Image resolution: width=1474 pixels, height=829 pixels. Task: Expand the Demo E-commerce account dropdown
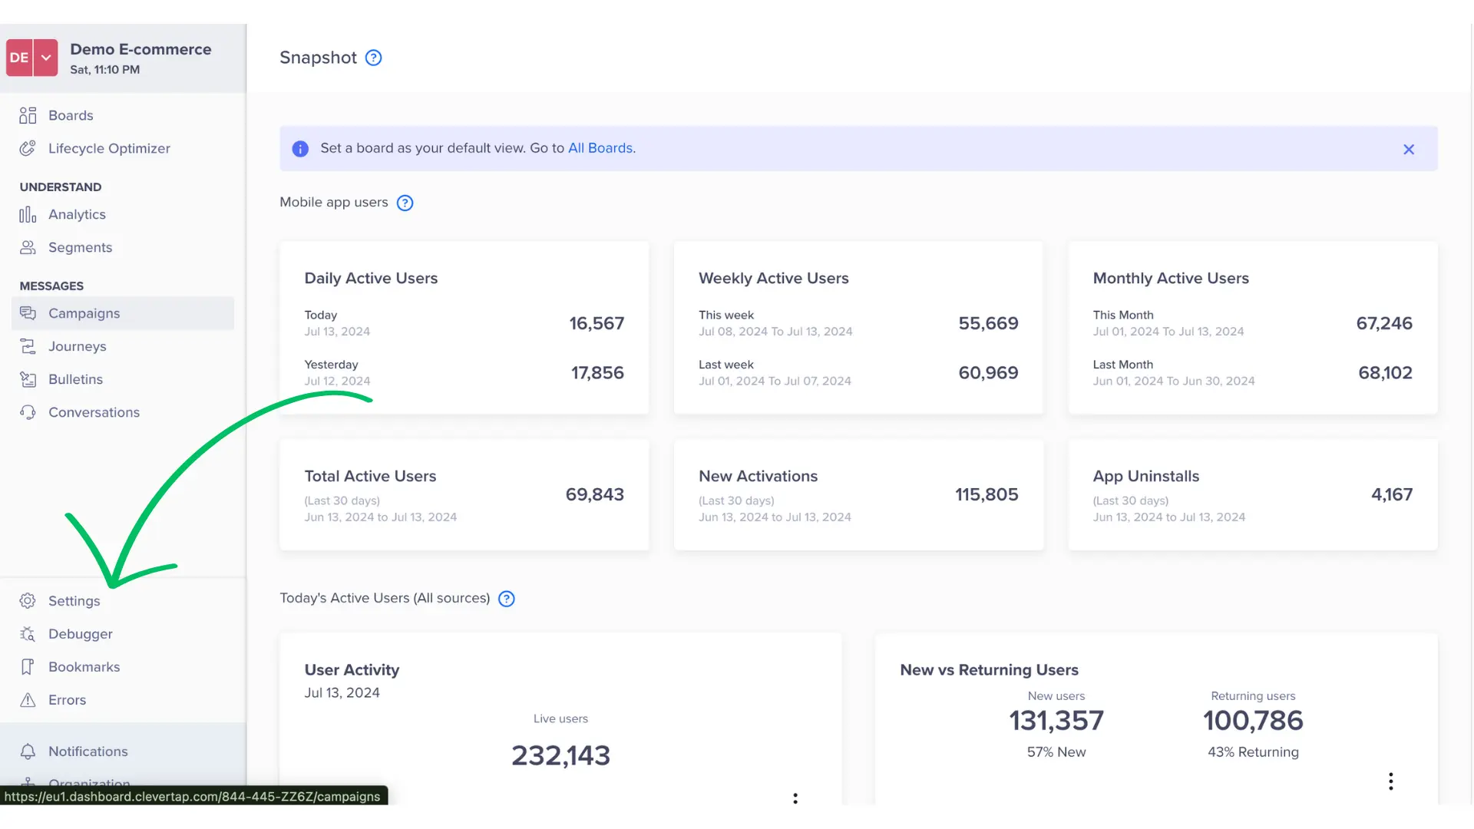coord(46,58)
